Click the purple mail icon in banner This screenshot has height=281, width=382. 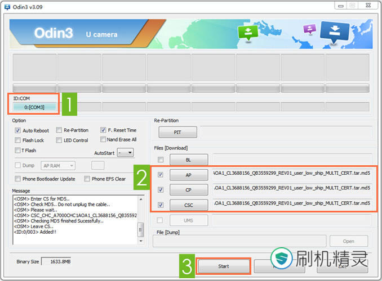[309, 29]
